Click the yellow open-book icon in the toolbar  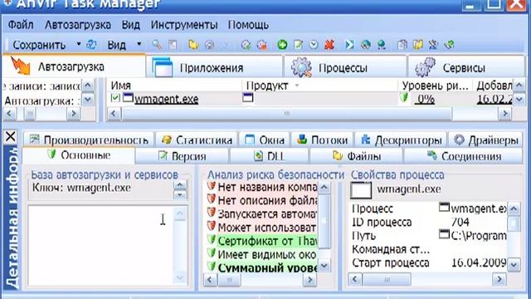[x=418, y=45]
